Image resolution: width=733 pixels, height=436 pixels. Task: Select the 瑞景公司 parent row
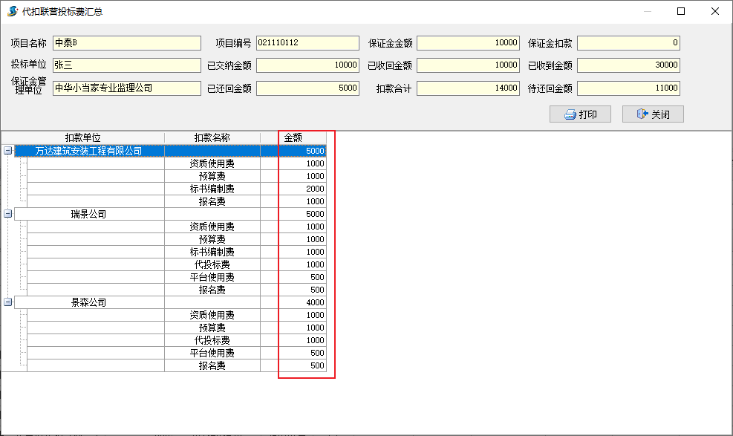tap(88, 214)
